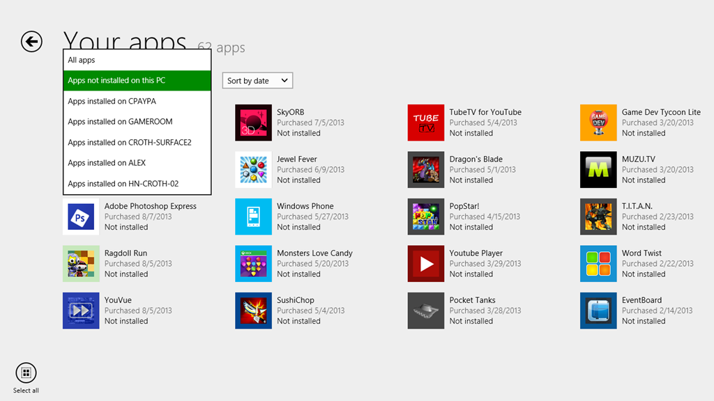Viewport: 714px width, 401px height.
Task: Choose Apps installed on ALEX
Action: pyautogui.click(x=137, y=163)
